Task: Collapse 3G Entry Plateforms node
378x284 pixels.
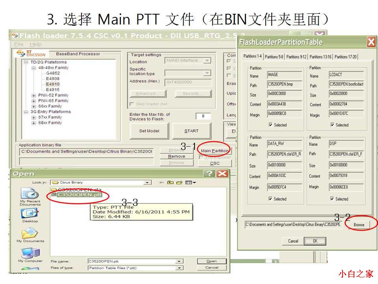Action: click(26, 112)
